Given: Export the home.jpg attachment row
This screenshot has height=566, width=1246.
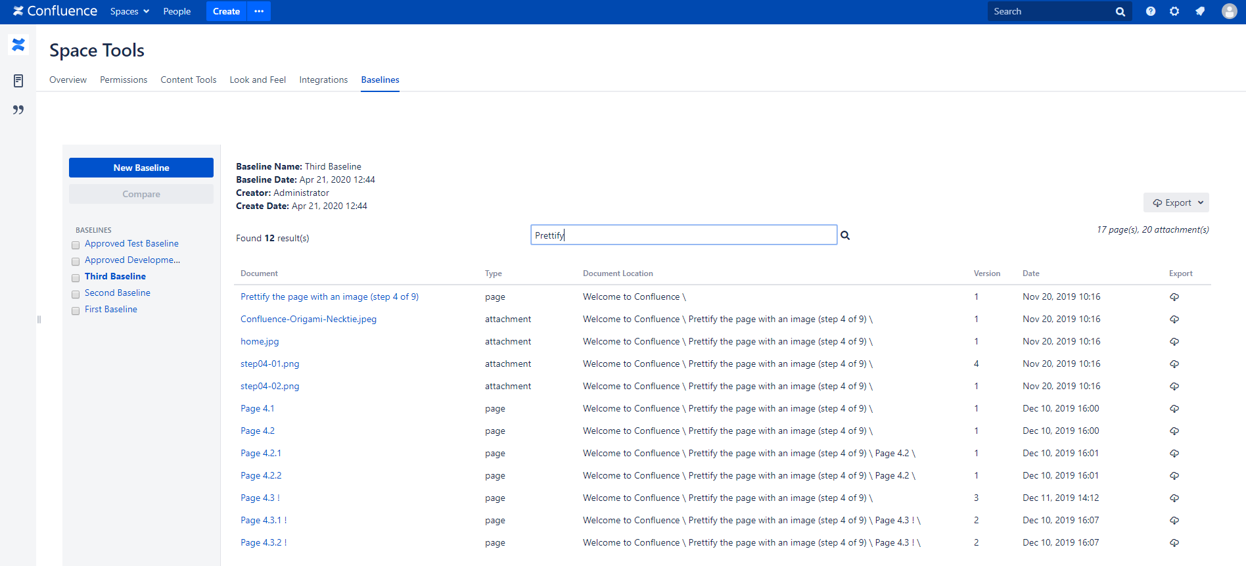Looking at the screenshot, I should point(1174,342).
